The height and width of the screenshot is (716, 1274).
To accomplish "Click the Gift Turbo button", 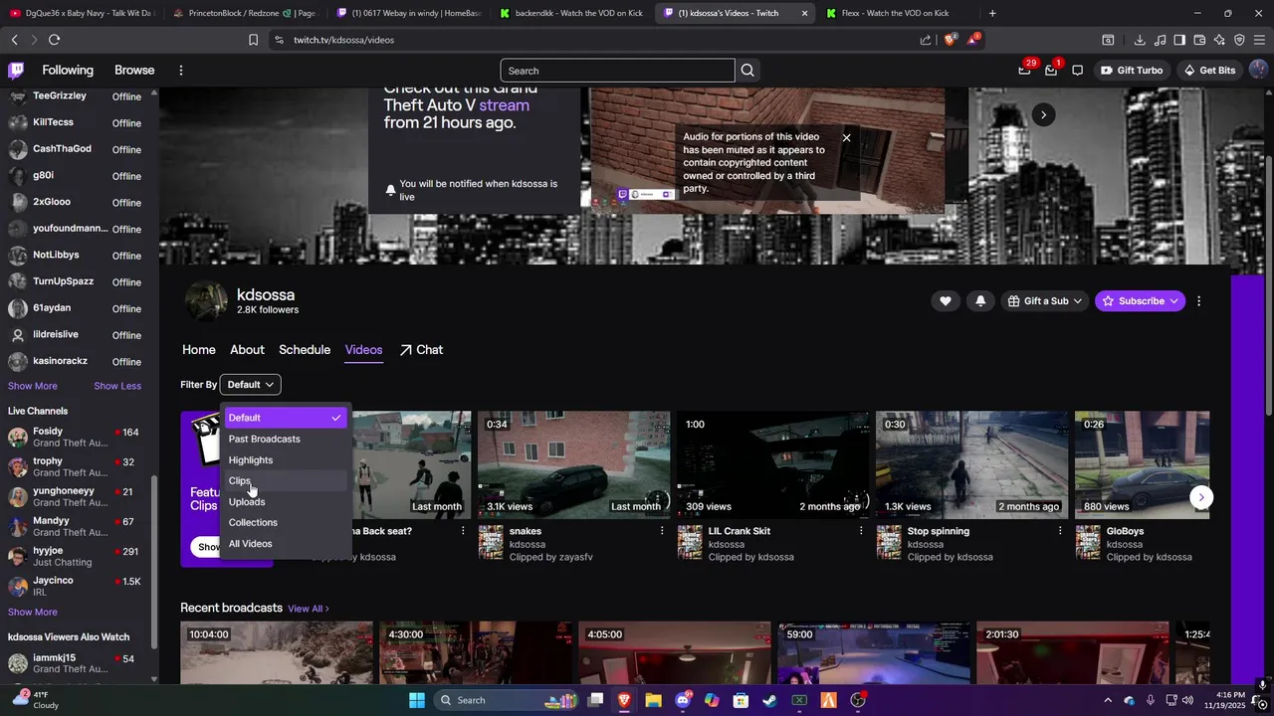I will coord(1132,71).
